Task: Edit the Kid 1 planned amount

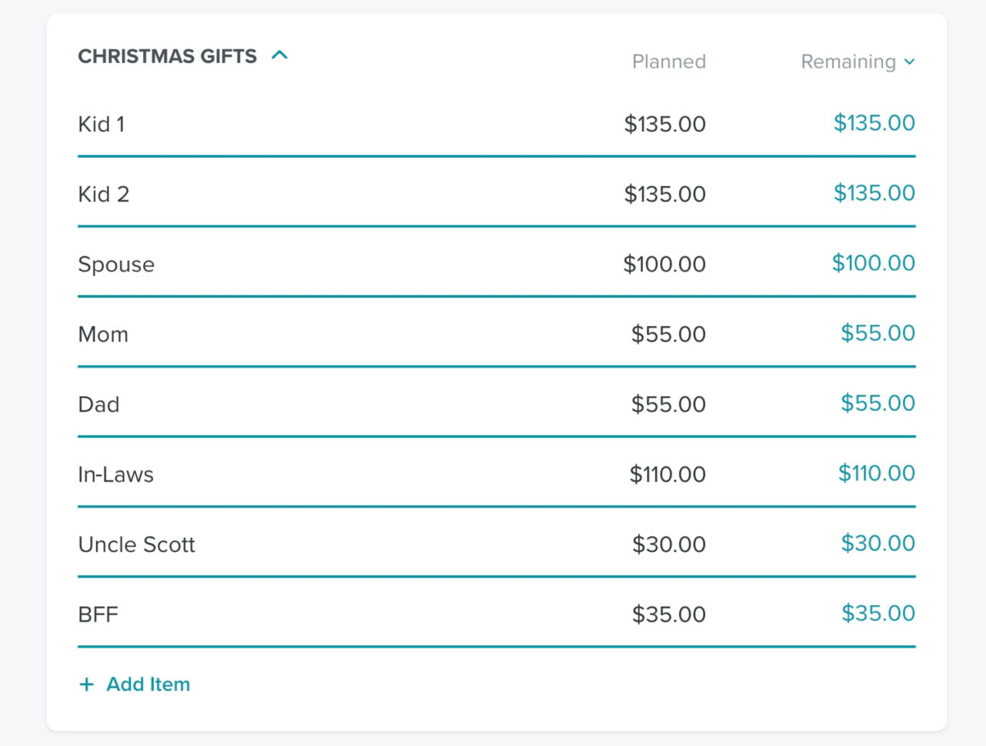Action: pos(665,125)
